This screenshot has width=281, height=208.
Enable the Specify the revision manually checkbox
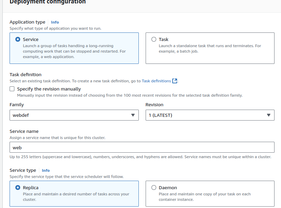click(x=12, y=89)
